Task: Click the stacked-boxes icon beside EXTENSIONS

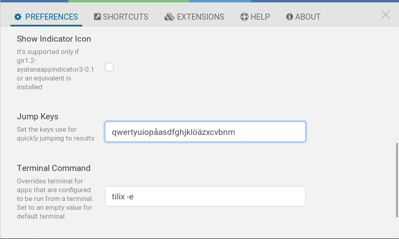Action: point(168,17)
